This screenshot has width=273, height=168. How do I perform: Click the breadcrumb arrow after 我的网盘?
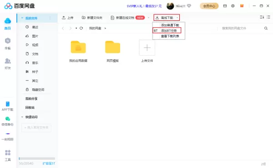coord(105,28)
